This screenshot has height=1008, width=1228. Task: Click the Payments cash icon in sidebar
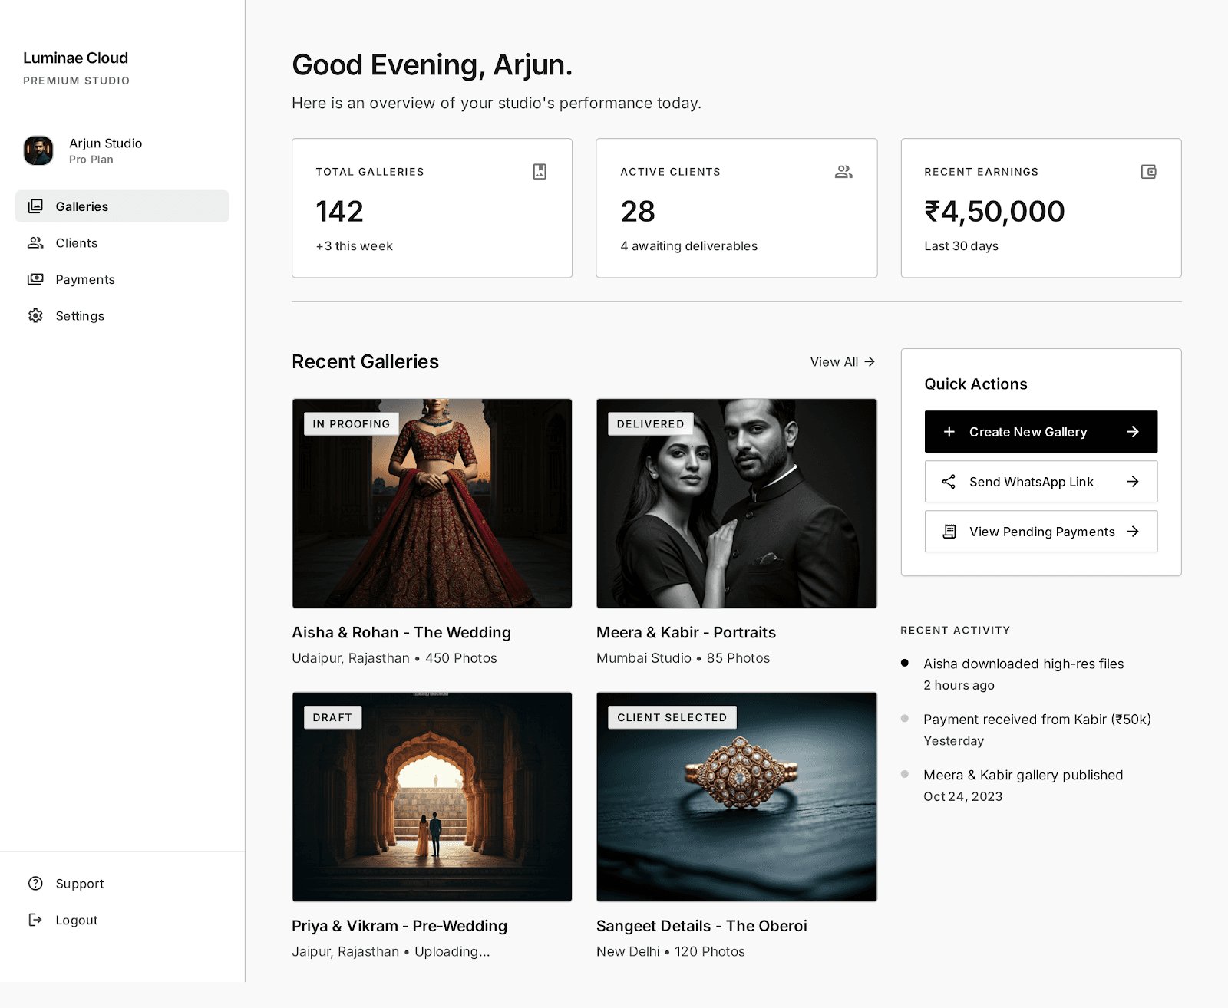pos(35,279)
